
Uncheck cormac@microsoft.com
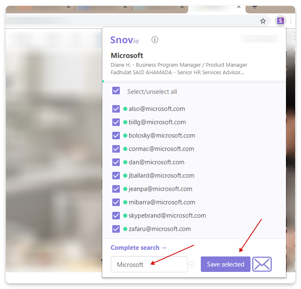point(116,149)
